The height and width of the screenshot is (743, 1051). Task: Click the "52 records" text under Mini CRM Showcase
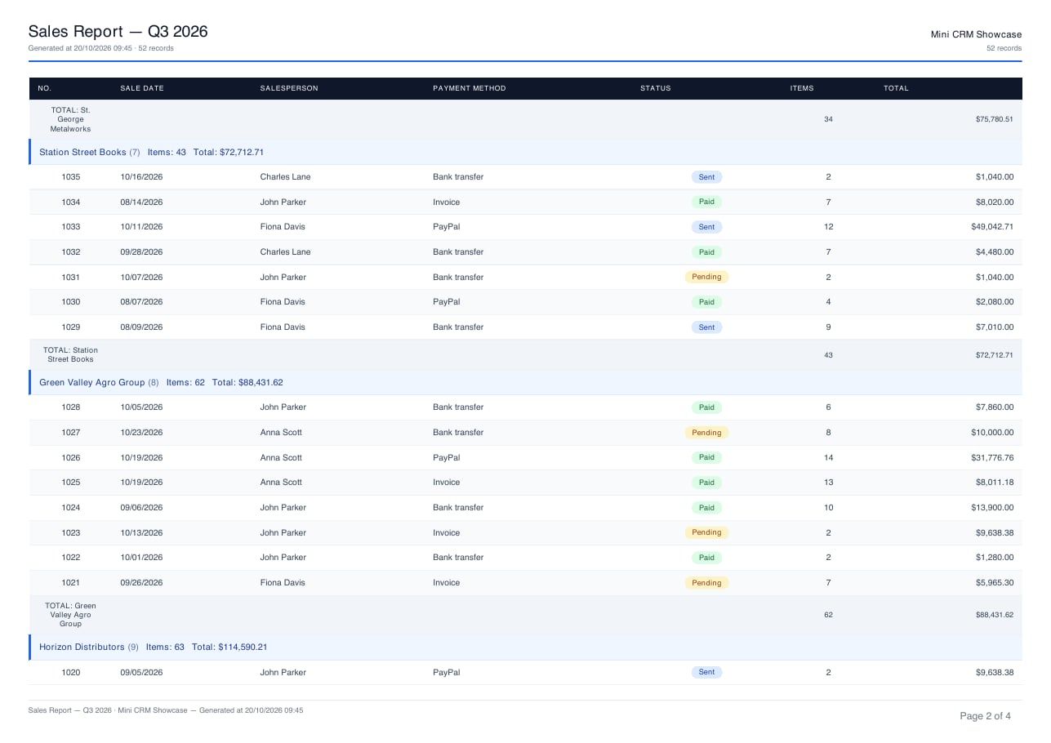[x=1004, y=48]
